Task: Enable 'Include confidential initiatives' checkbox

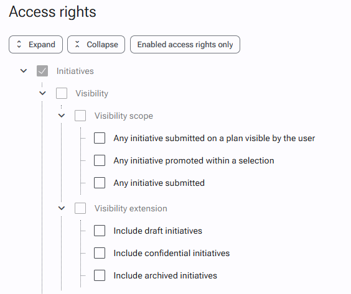Action: (x=100, y=253)
